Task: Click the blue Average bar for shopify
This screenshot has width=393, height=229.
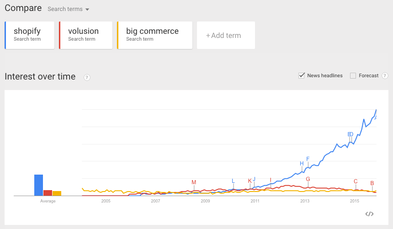Action: 38,185
